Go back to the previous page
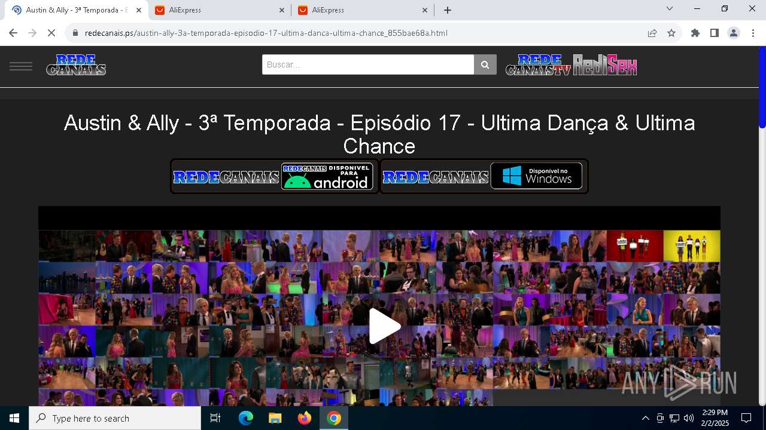 pos(13,33)
